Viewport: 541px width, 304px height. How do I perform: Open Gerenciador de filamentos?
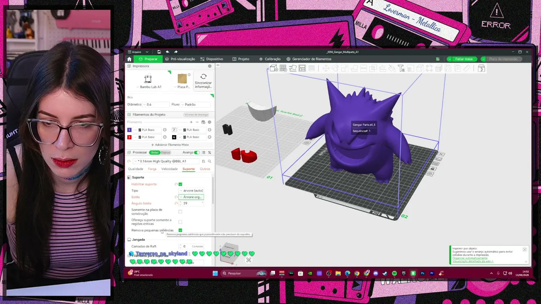(x=309, y=59)
